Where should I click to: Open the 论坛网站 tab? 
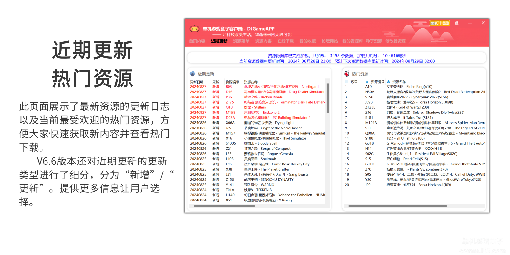pos(330,41)
